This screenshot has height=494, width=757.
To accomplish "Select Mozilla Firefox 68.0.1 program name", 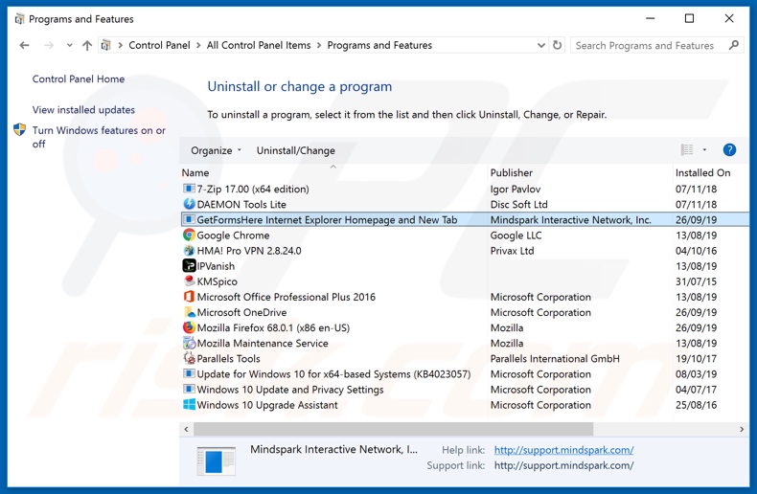I will point(273,328).
